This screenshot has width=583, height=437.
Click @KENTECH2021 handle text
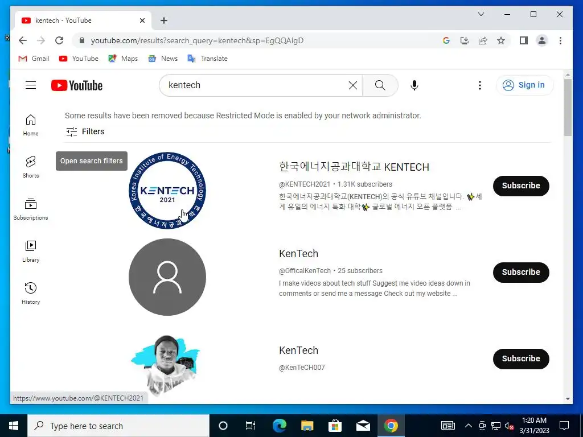(305, 184)
